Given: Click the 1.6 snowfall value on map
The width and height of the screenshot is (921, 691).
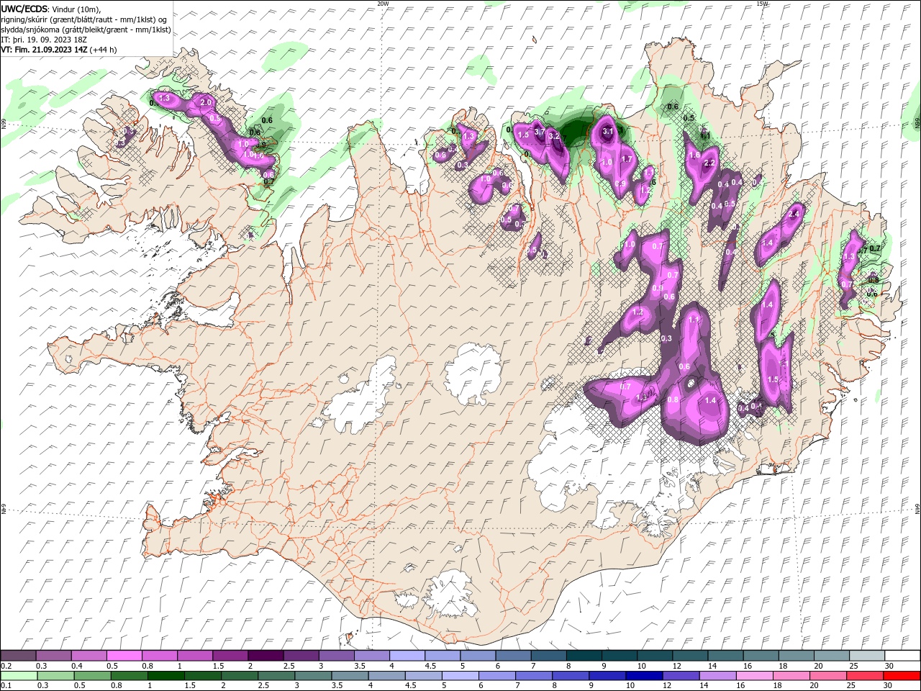Looking at the screenshot, I should pyautogui.click(x=694, y=155).
